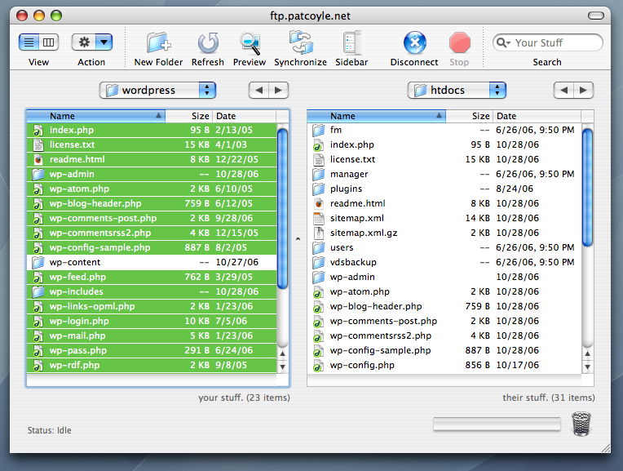Click the remote manager folder icon
Image resolution: width=623 pixels, height=471 pixels.
coord(319,174)
